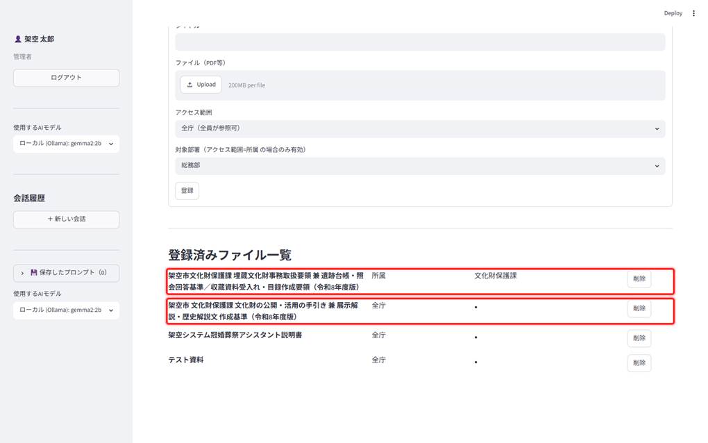Click the 全庁 cell in テスト資料 row
The image size is (708, 443).
coord(378,360)
